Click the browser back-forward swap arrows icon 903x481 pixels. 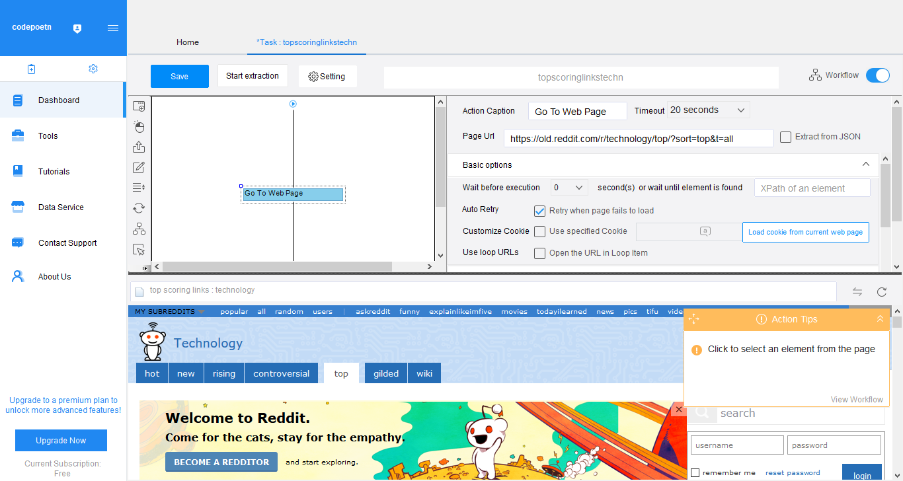857,291
